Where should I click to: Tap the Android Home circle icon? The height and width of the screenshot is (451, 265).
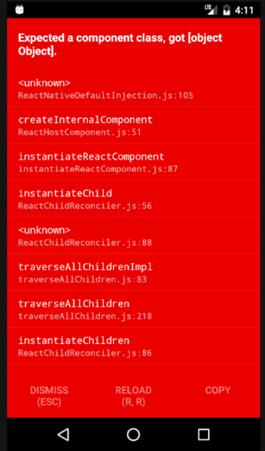[x=134, y=434]
